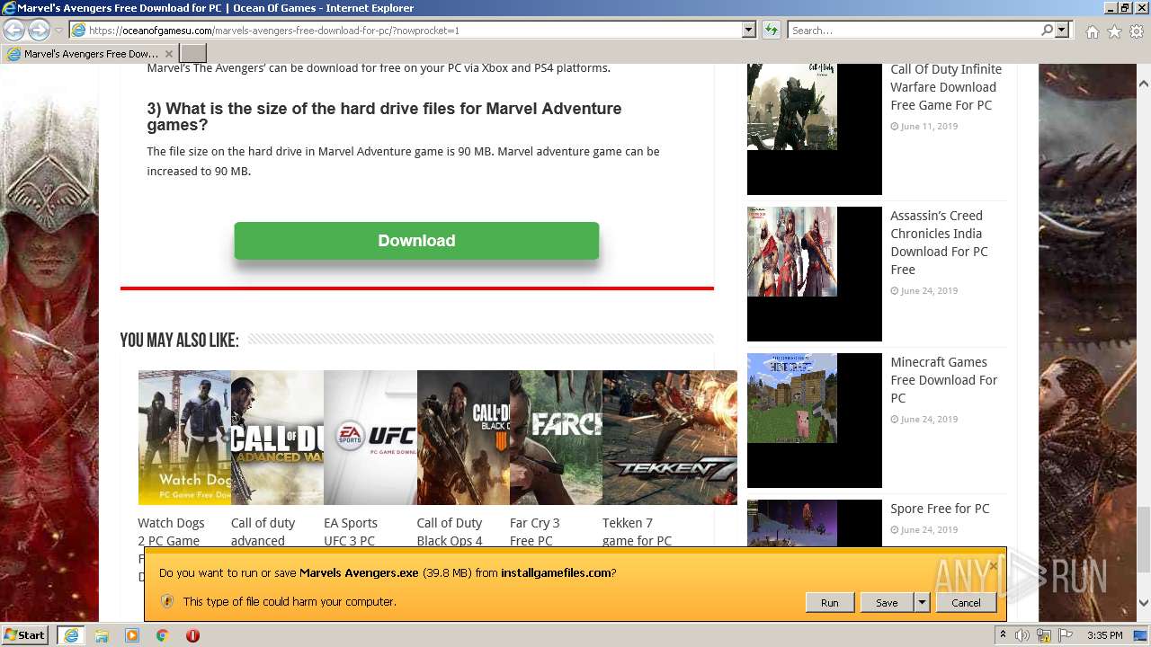
Task: Expand the address bar autocomplete dropdown
Action: click(x=748, y=30)
